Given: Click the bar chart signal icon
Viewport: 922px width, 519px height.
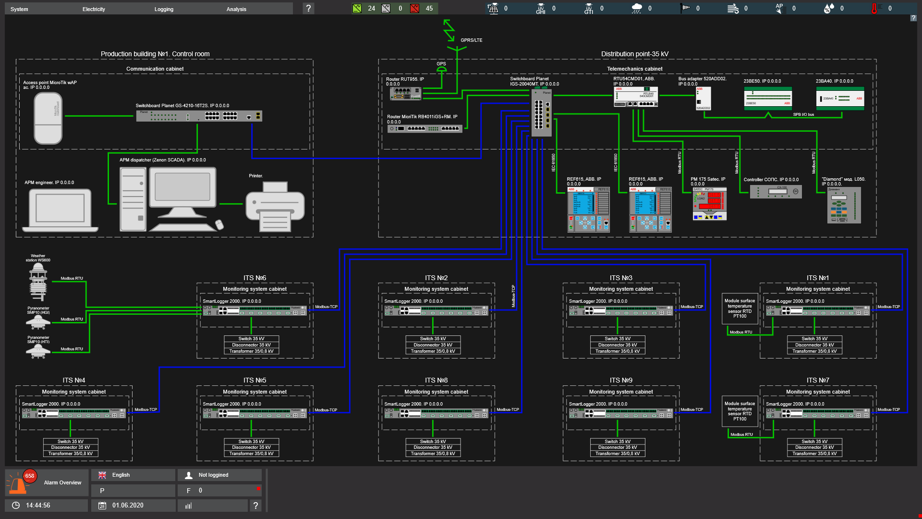Looking at the screenshot, I should [x=188, y=506].
